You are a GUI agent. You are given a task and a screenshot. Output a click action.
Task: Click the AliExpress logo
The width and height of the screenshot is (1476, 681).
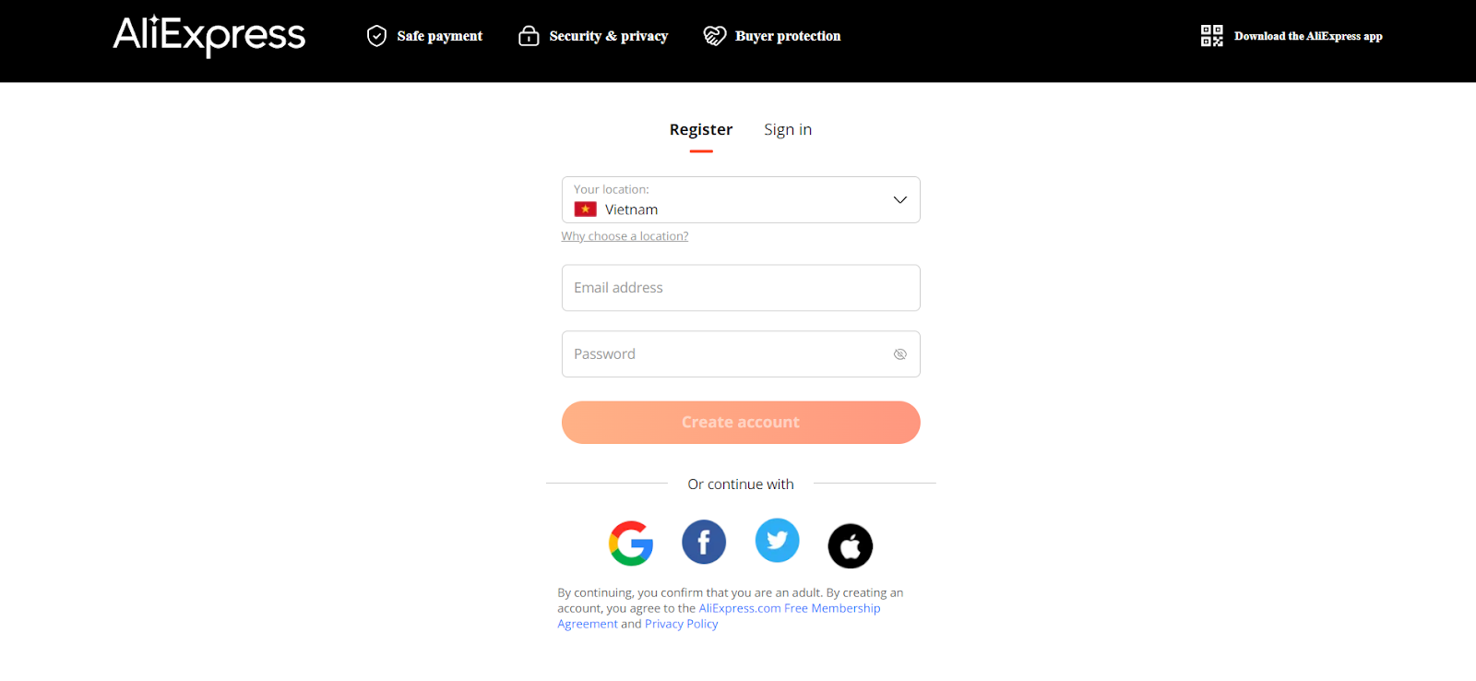coord(208,36)
